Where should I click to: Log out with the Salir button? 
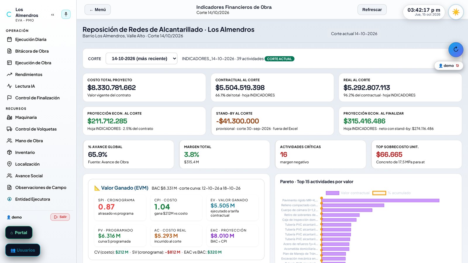[60, 217]
